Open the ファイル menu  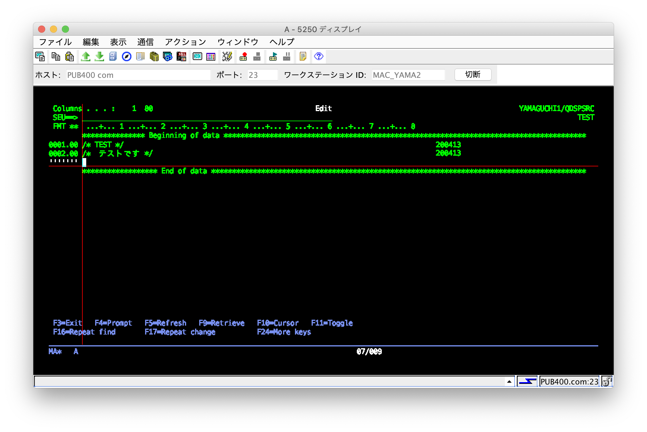point(55,42)
